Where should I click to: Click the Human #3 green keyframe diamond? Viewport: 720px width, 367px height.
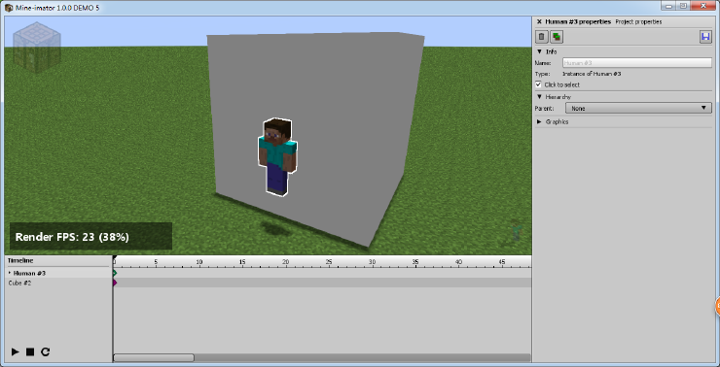(115, 273)
